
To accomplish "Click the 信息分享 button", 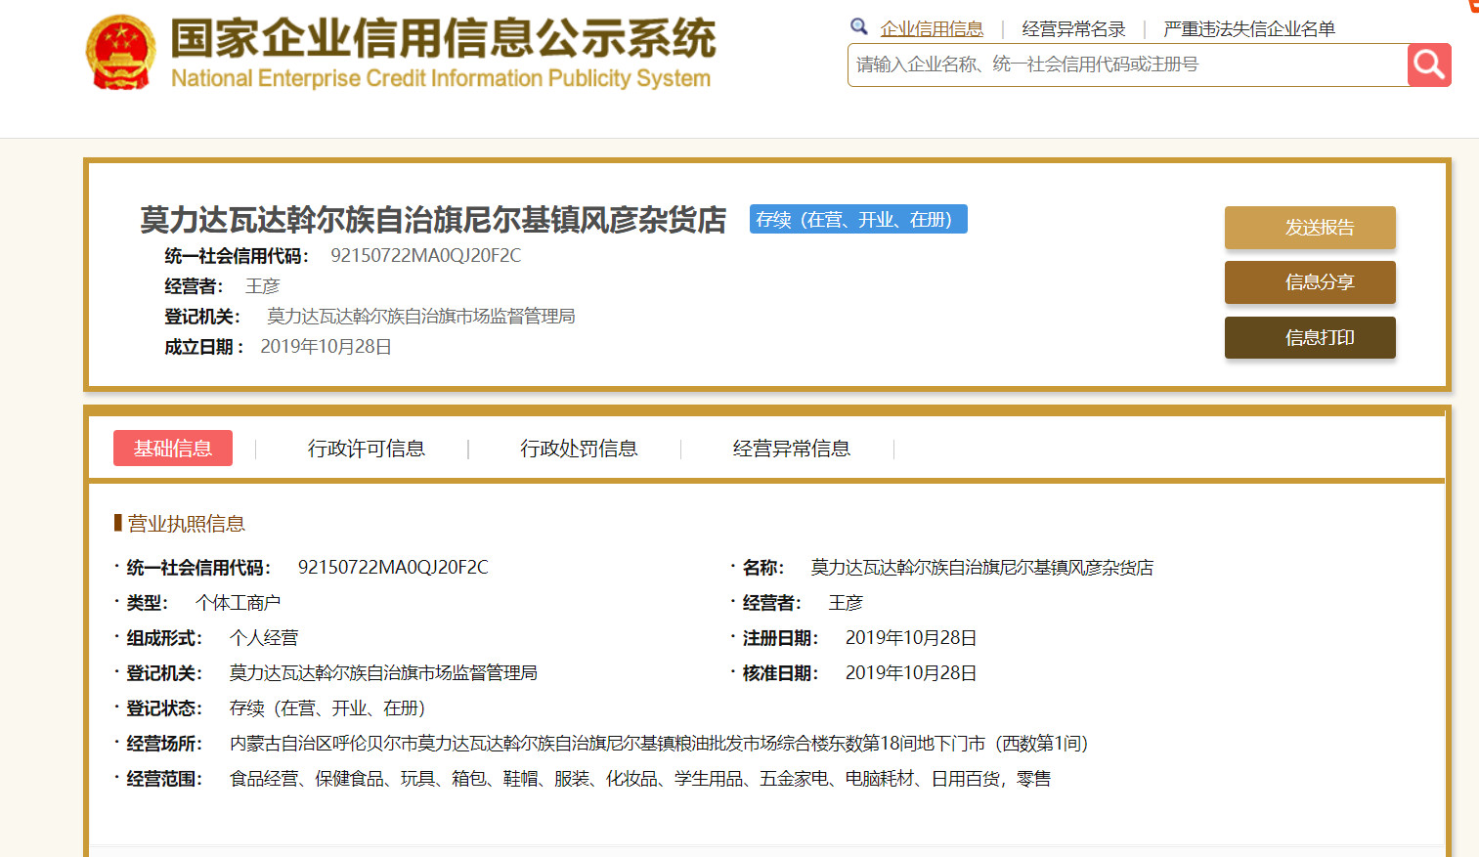I will [x=1310, y=282].
